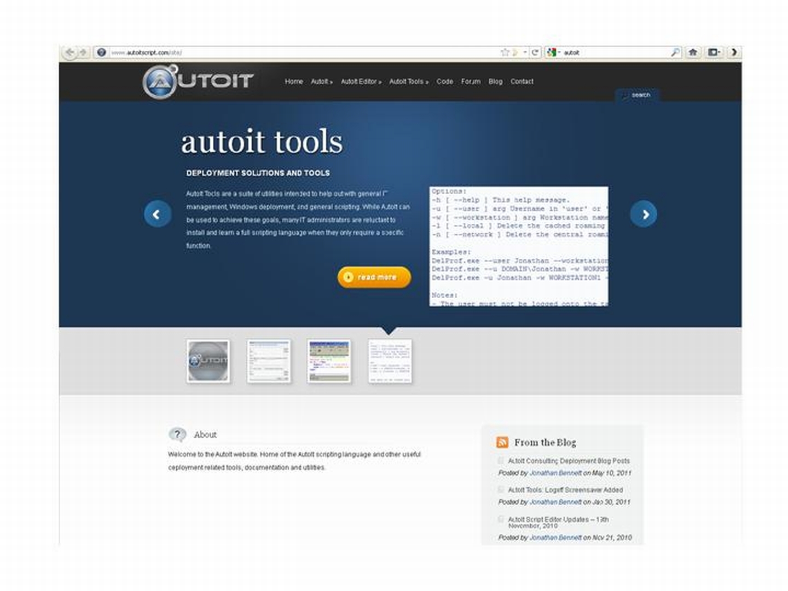The height and width of the screenshot is (591, 788).
Task: Open the URL history dropdown arrow
Action: (x=525, y=53)
